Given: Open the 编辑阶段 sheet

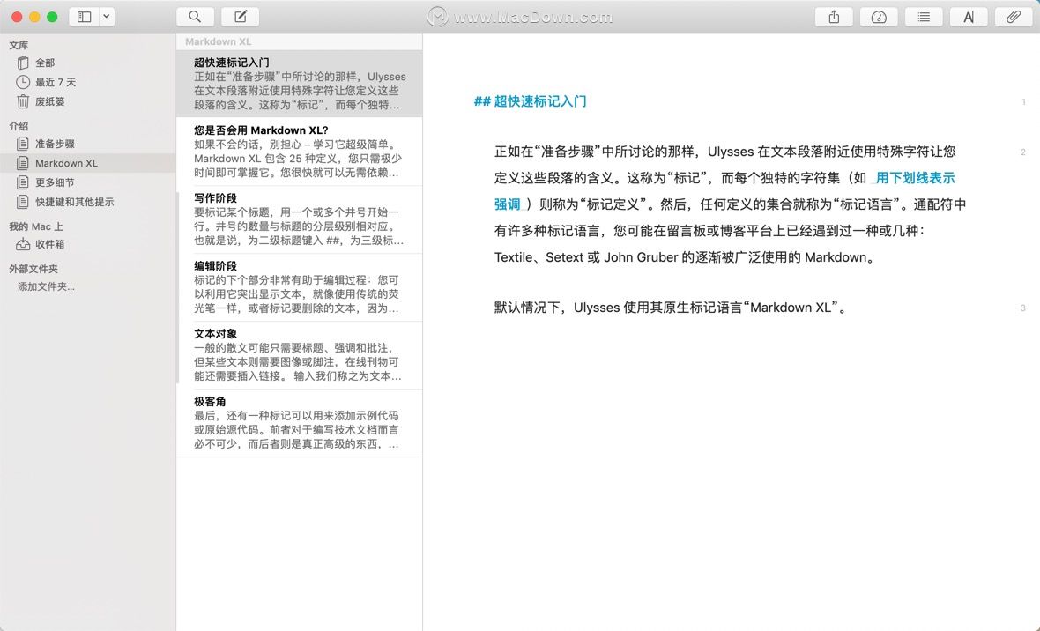Looking at the screenshot, I should pos(299,287).
